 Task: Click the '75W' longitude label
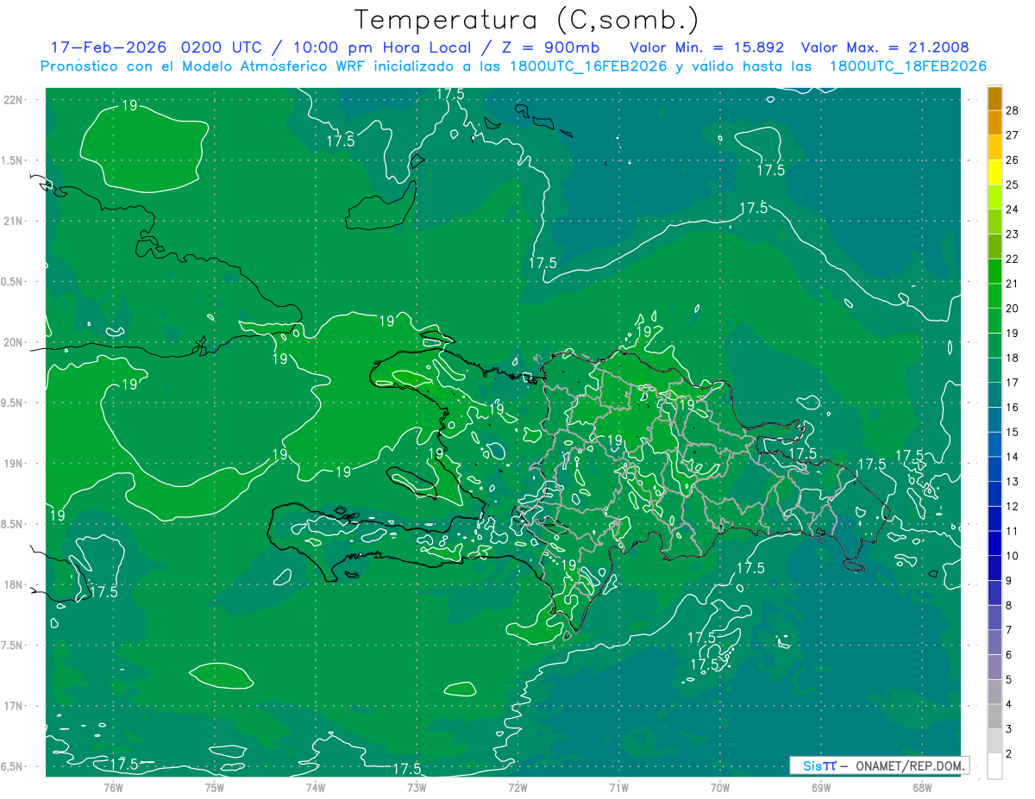(215, 786)
